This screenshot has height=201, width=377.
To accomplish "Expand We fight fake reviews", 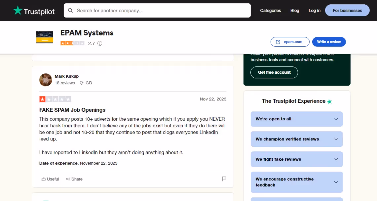I will click(x=297, y=159).
